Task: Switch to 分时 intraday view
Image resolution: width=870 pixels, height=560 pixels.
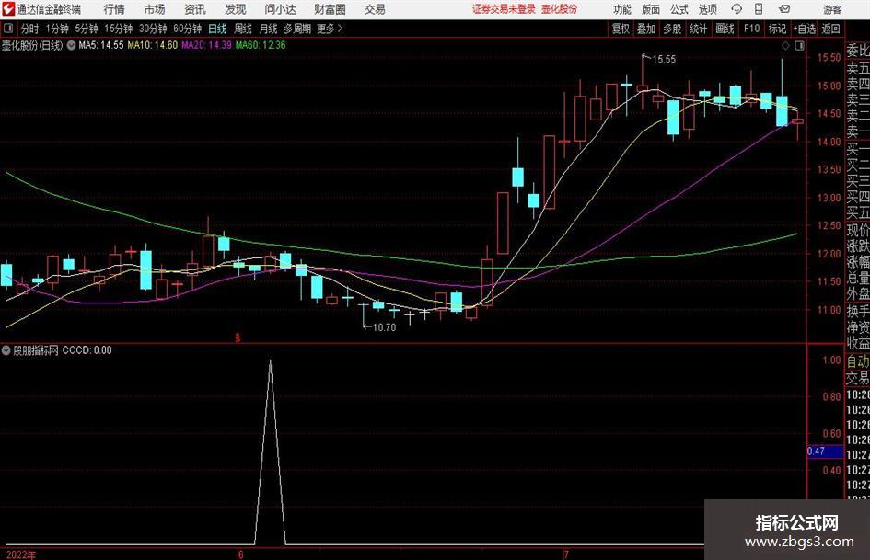Action: [x=29, y=29]
